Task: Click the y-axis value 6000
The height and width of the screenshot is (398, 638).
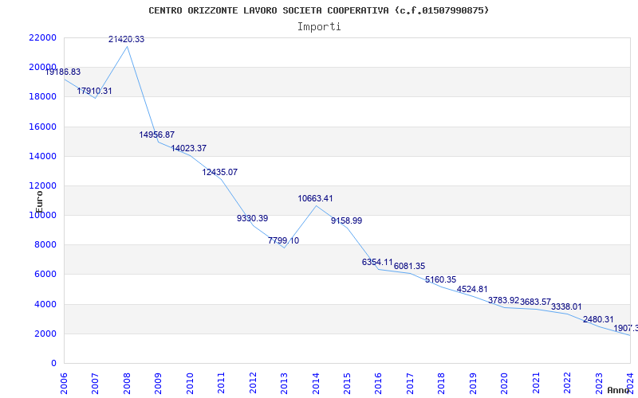Action: (x=45, y=275)
